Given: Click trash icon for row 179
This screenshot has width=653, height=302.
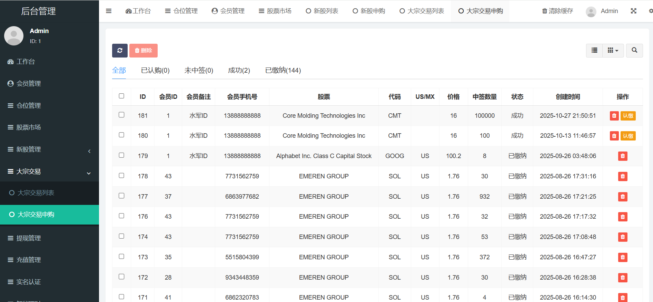Looking at the screenshot, I should (x=622, y=156).
